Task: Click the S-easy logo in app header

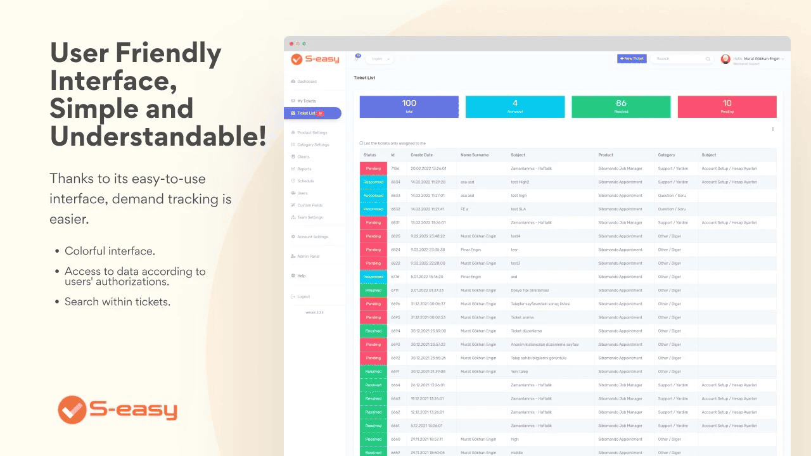Action: click(315, 59)
